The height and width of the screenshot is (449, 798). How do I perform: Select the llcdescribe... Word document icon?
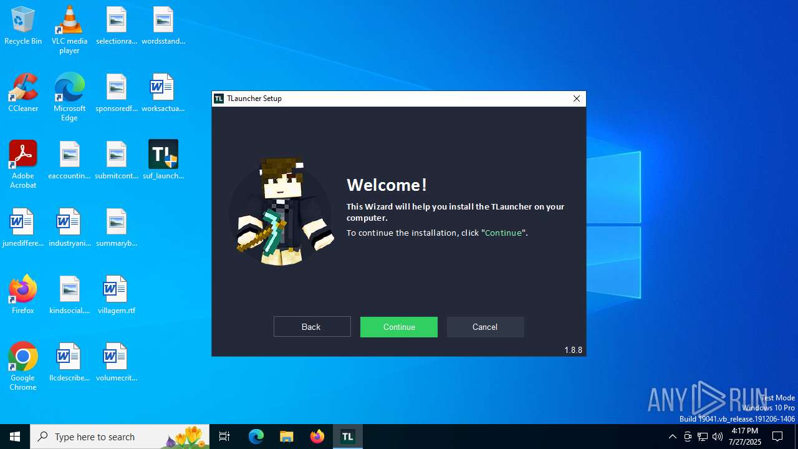(69, 362)
